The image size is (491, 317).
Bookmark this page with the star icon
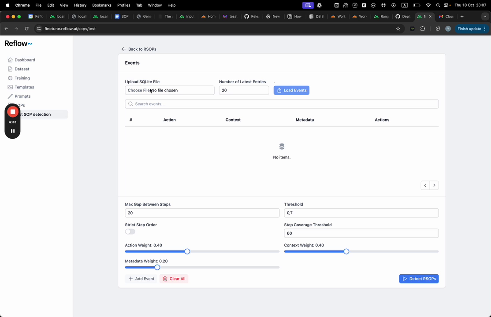pyautogui.click(x=398, y=29)
